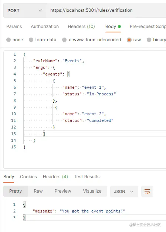
Task: Click the "In Process" status value
Action: [101, 94]
